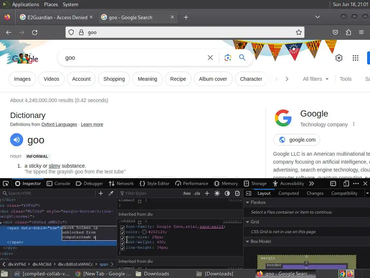Open the Firefox hamburger menu
The width and height of the screenshot is (370, 278).
(361, 32)
